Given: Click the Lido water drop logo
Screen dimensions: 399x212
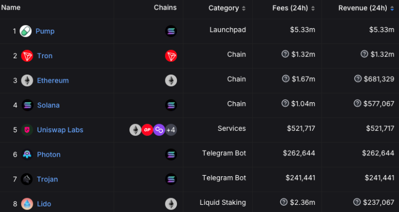Looking at the screenshot, I should (27, 204).
